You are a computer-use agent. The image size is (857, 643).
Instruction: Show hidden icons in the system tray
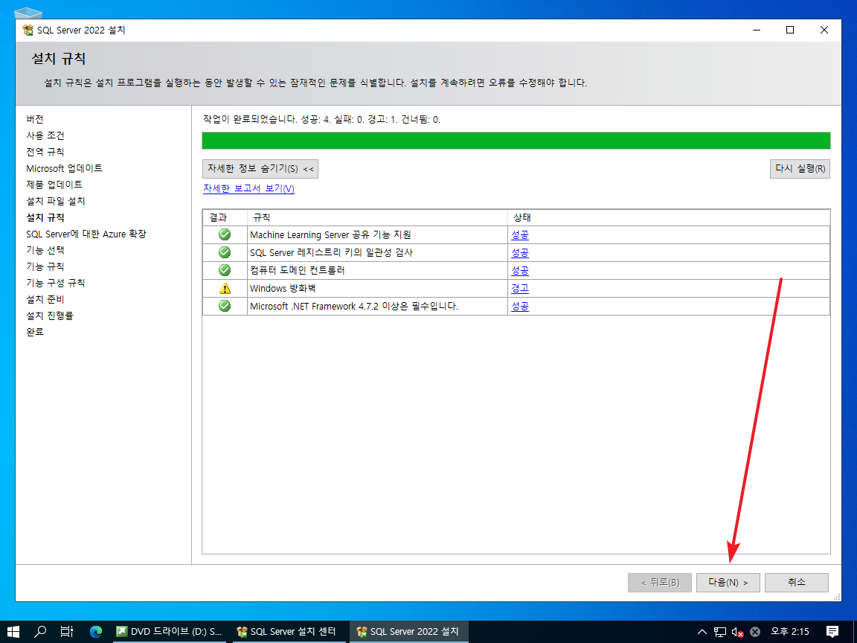coord(702,632)
